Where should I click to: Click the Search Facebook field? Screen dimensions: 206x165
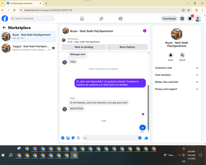(32, 18)
